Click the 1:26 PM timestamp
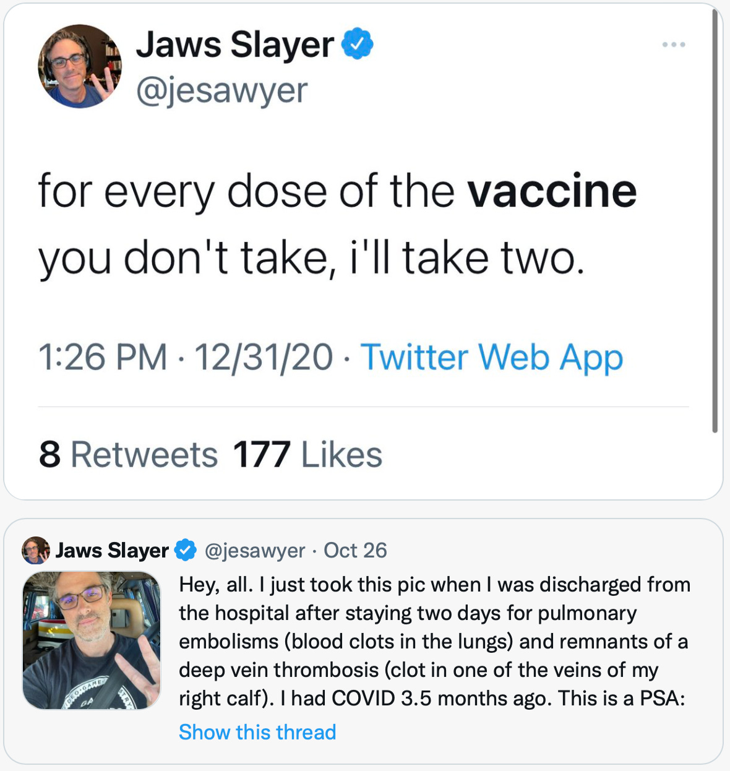 pyautogui.click(x=103, y=358)
